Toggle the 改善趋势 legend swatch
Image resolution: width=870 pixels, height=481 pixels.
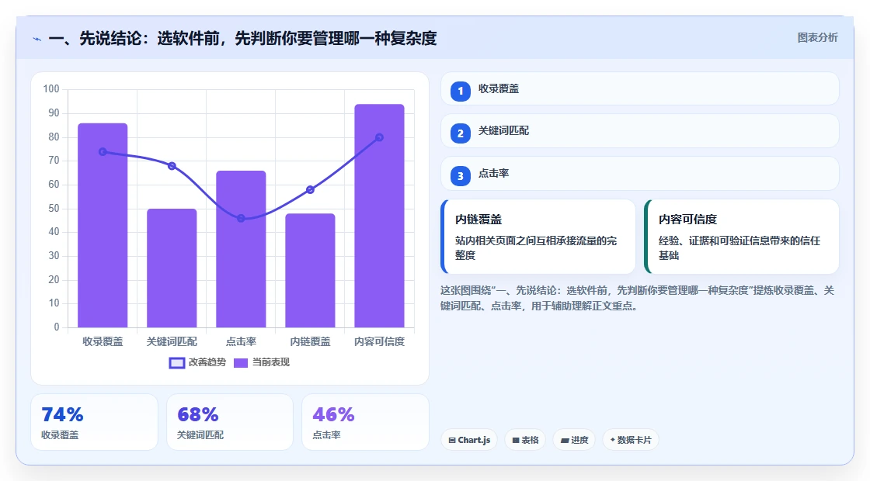[176, 363]
